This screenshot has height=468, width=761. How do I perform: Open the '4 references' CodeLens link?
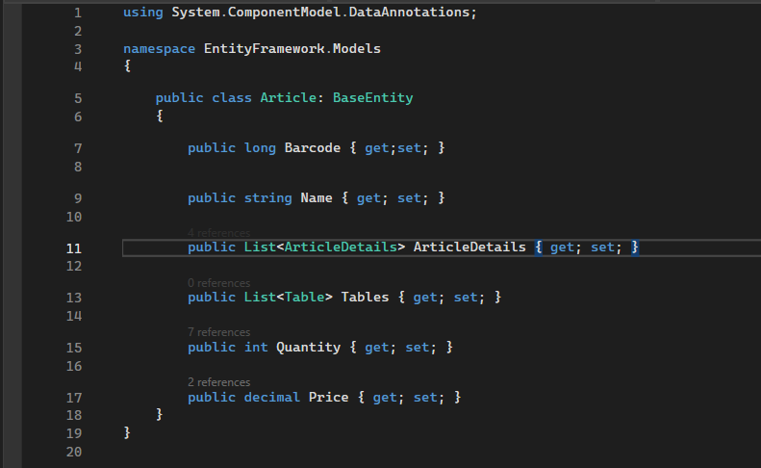(x=219, y=233)
